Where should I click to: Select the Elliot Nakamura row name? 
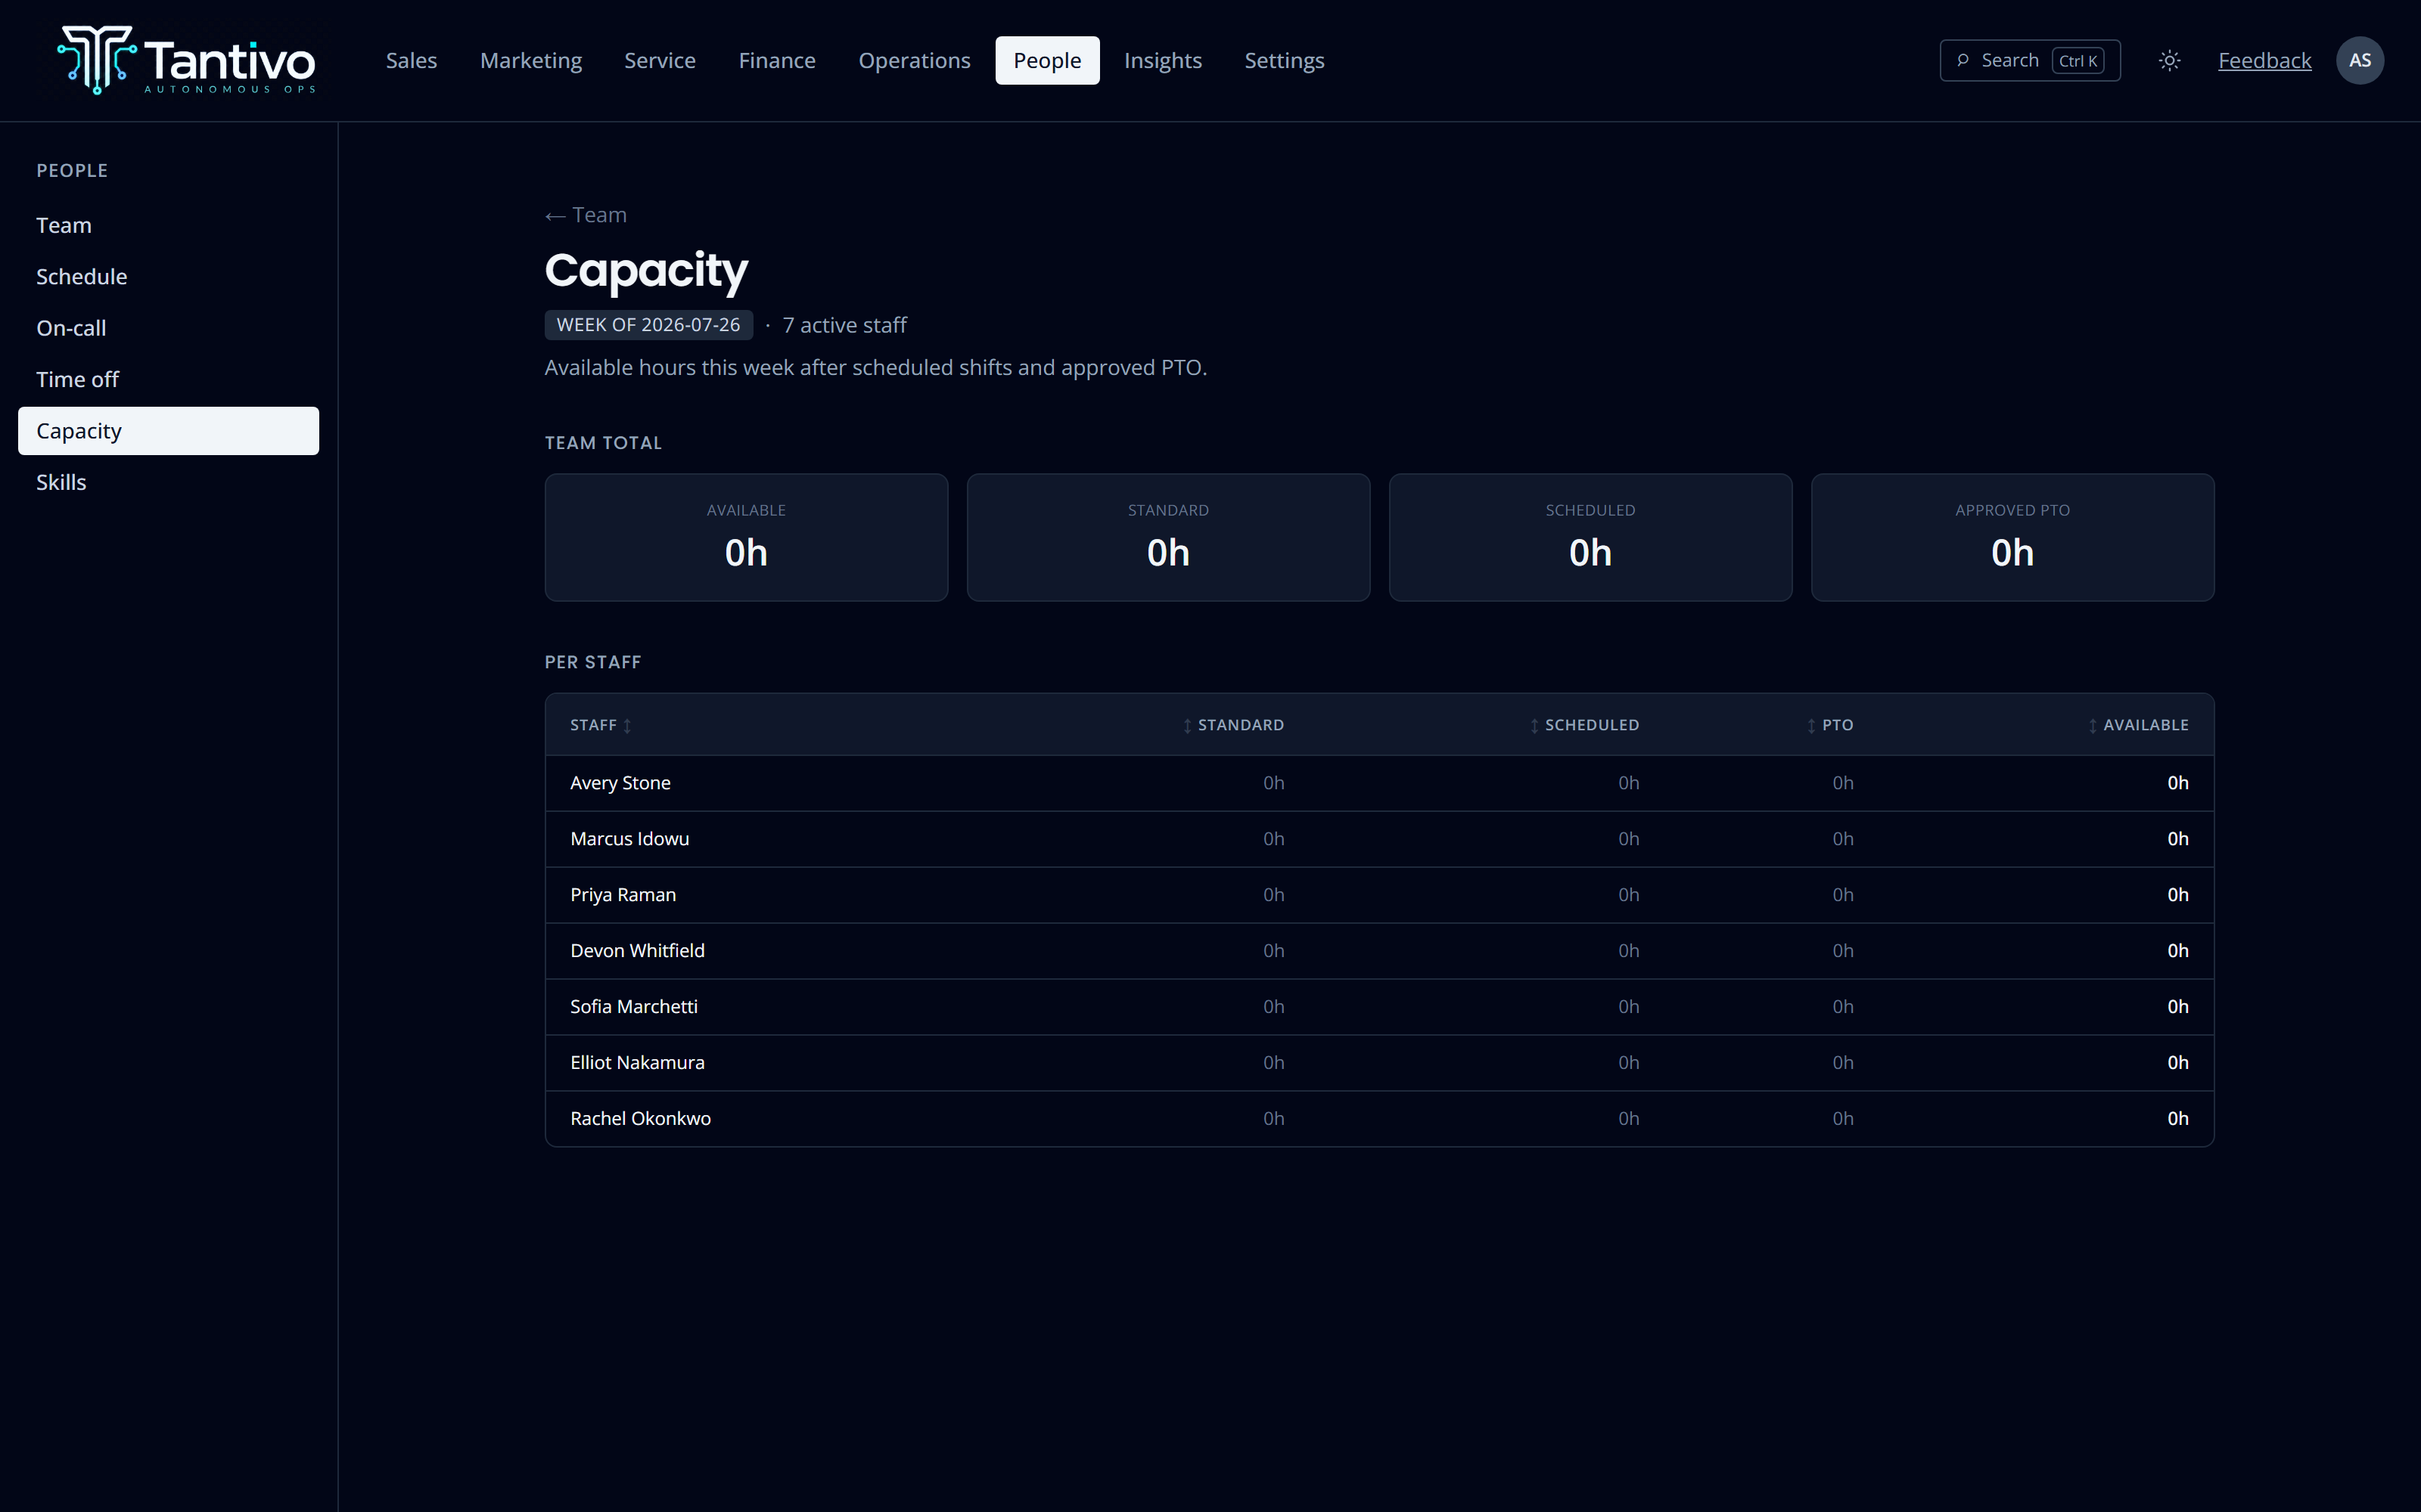point(637,1063)
